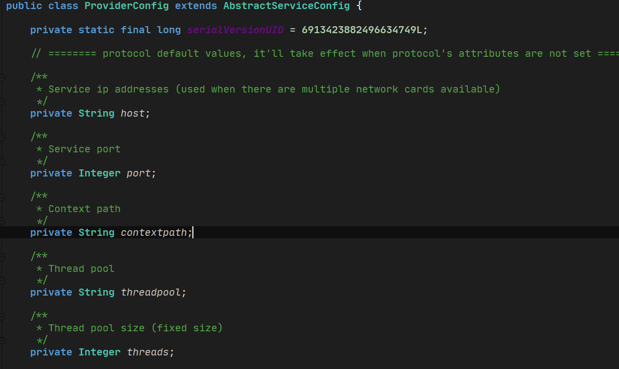Click the threadpool field name
The width and height of the screenshot is (619, 369).
151,292
